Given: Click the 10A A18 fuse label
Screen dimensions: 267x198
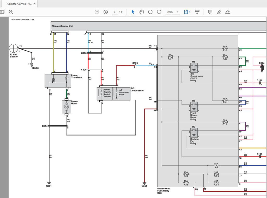Looking at the screenshot, I should click(186, 183).
